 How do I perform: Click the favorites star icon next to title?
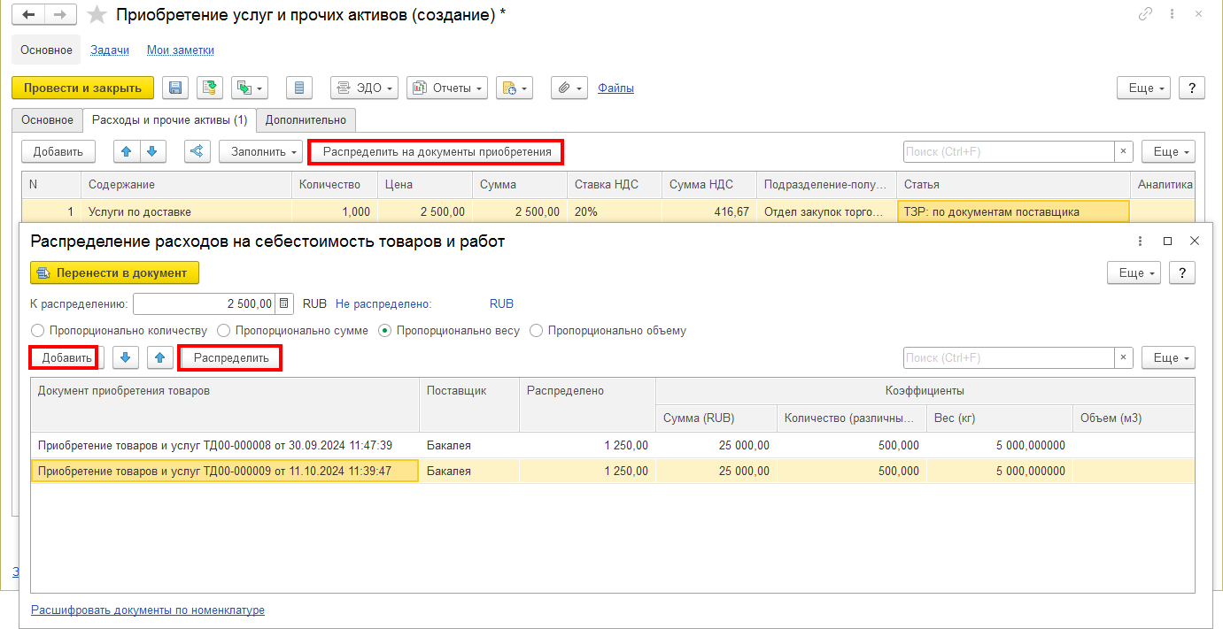click(98, 15)
